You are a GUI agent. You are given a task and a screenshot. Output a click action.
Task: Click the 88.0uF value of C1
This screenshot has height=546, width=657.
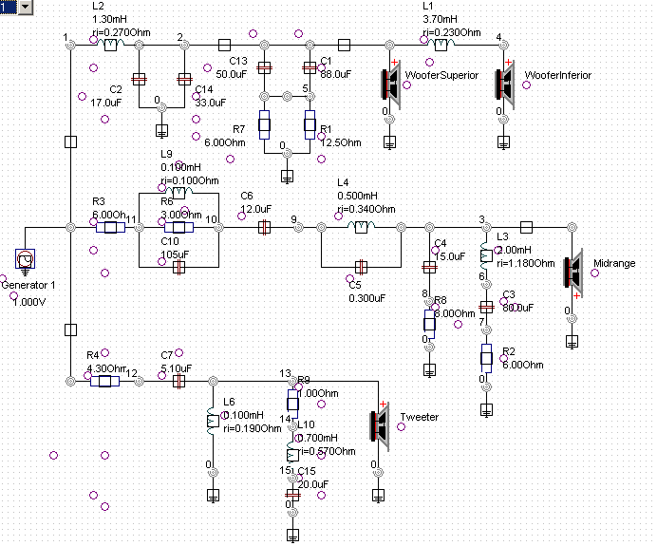[x=336, y=74]
